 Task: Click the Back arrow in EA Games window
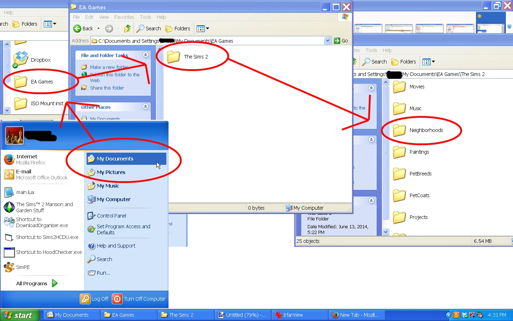[x=83, y=29]
